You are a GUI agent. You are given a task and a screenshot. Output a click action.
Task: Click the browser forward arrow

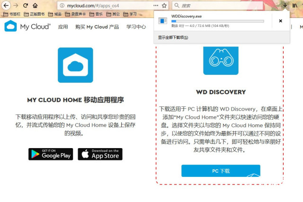16,5
